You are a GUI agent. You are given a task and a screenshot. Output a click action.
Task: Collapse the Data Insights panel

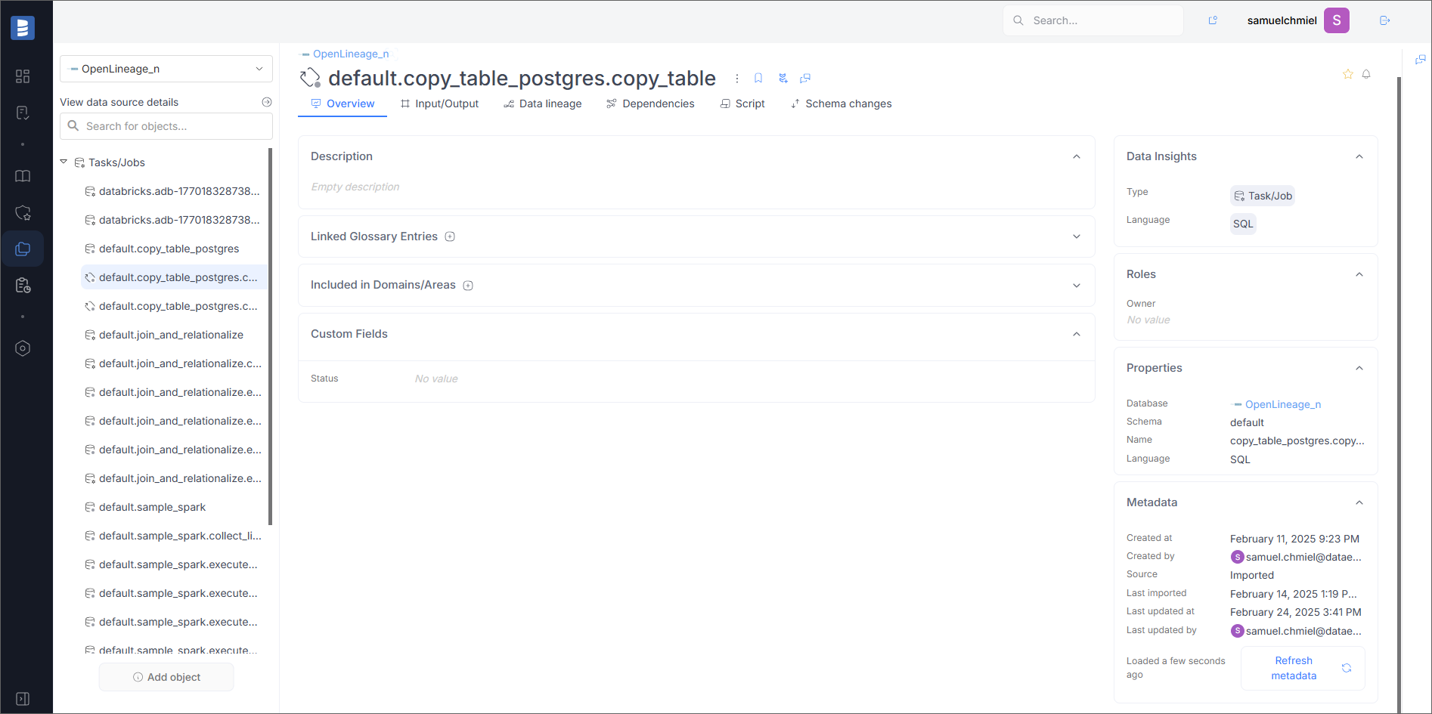[x=1359, y=156]
